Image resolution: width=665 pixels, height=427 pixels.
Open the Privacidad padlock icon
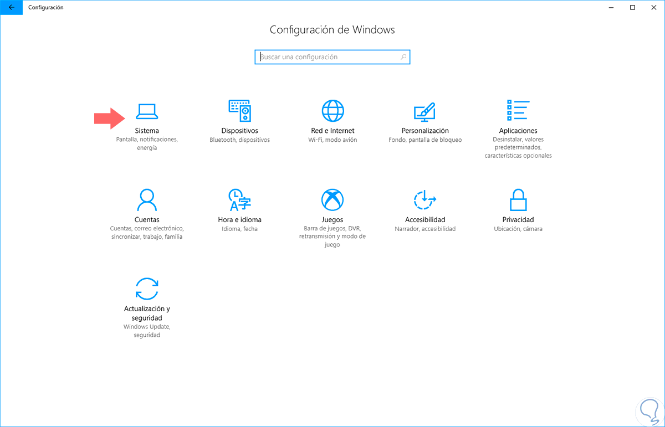coord(518,200)
